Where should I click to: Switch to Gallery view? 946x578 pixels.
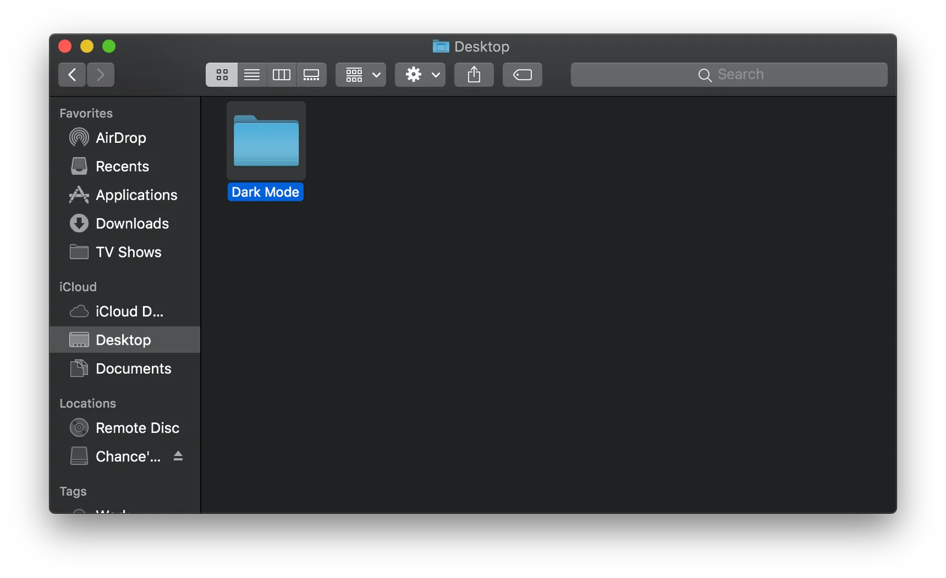tap(311, 75)
